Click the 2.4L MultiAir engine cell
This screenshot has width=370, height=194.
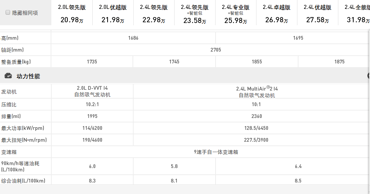[257, 92]
